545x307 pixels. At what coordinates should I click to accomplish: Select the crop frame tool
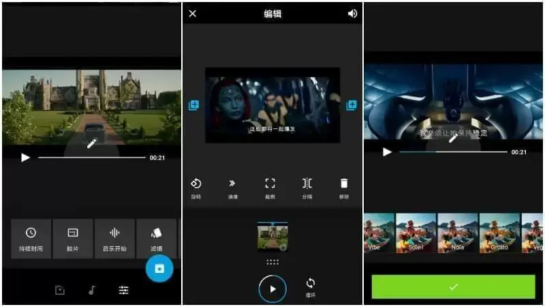click(x=270, y=188)
